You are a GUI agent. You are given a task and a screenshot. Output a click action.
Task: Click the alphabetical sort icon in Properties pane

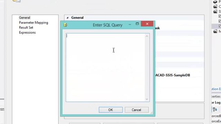coord(215,109)
